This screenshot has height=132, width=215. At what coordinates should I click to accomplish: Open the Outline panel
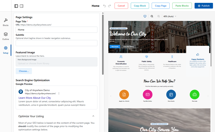tap(6, 36)
